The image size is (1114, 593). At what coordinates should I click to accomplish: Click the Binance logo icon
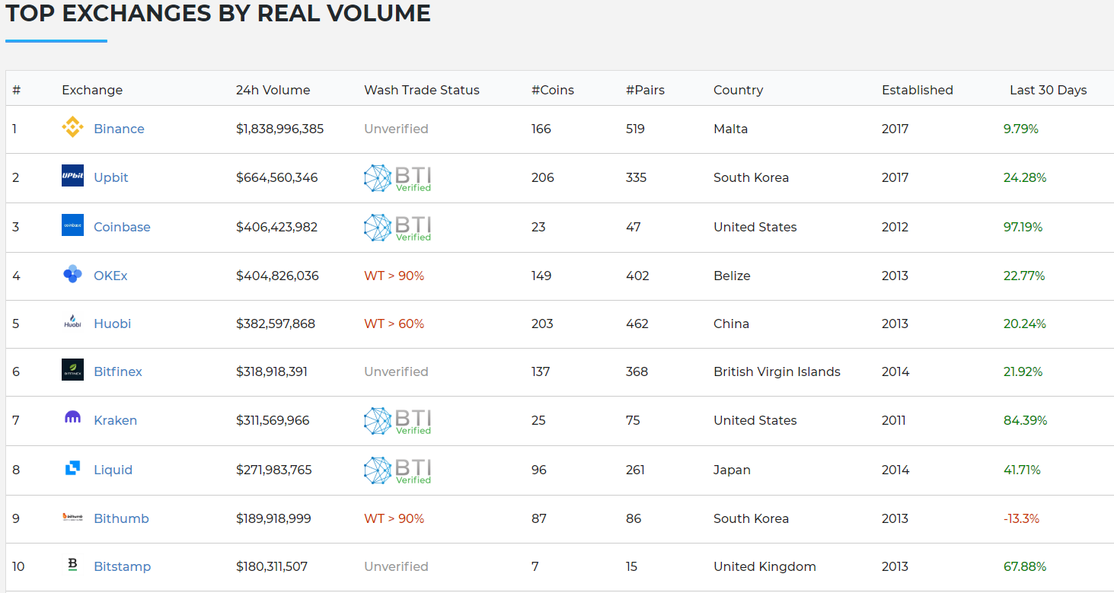tap(72, 128)
